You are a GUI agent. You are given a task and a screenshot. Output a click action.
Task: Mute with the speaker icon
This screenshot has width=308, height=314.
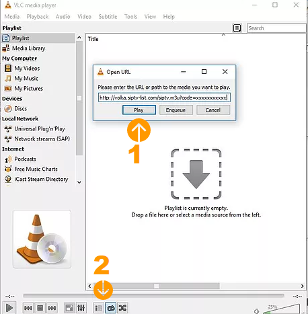click(x=256, y=311)
